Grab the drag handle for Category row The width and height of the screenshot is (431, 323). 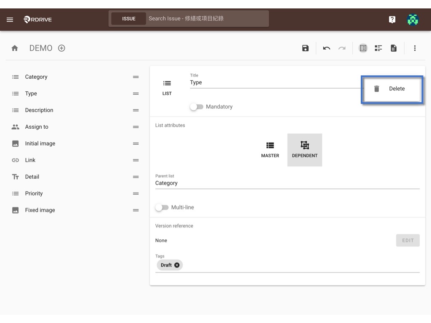(136, 77)
